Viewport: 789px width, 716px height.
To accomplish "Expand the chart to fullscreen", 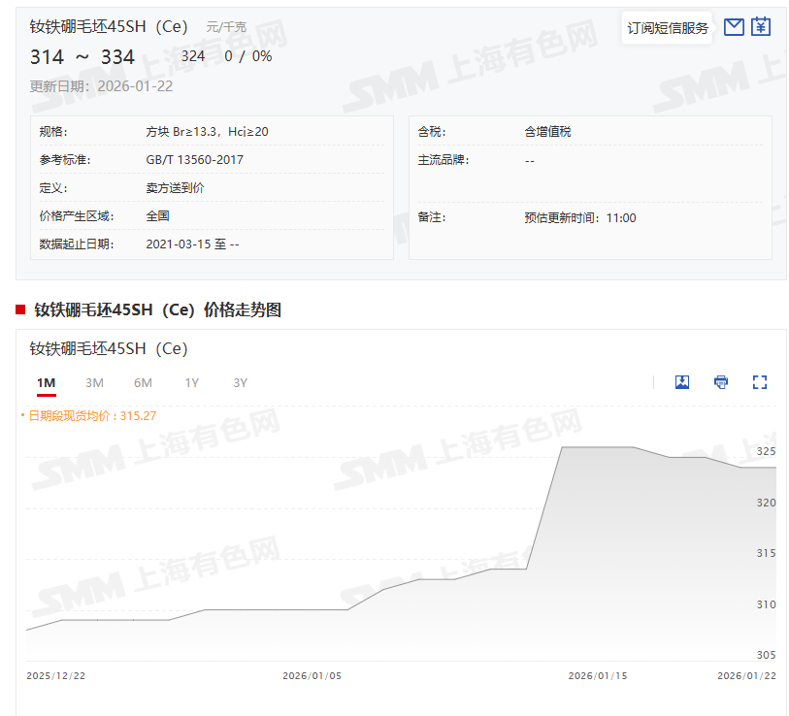I will pyautogui.click(x=760, y=382).
